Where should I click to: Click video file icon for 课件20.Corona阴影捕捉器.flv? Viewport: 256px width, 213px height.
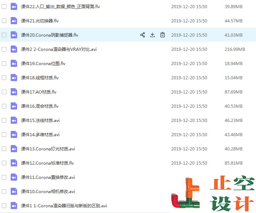click(14, 35)
